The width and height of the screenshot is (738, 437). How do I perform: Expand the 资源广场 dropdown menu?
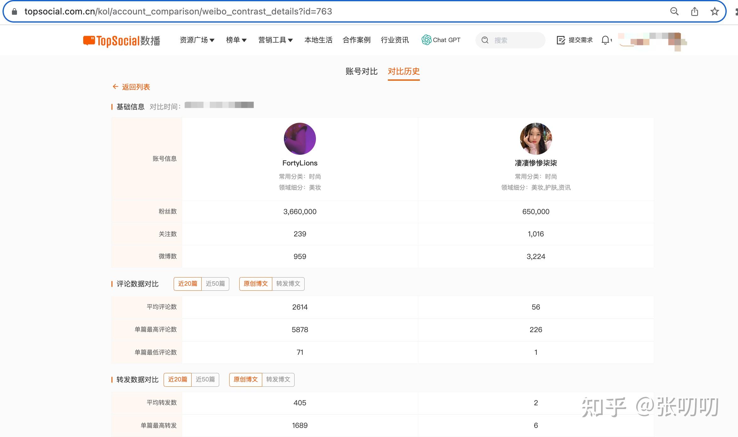pyautogui.click(x=197, y=40)
